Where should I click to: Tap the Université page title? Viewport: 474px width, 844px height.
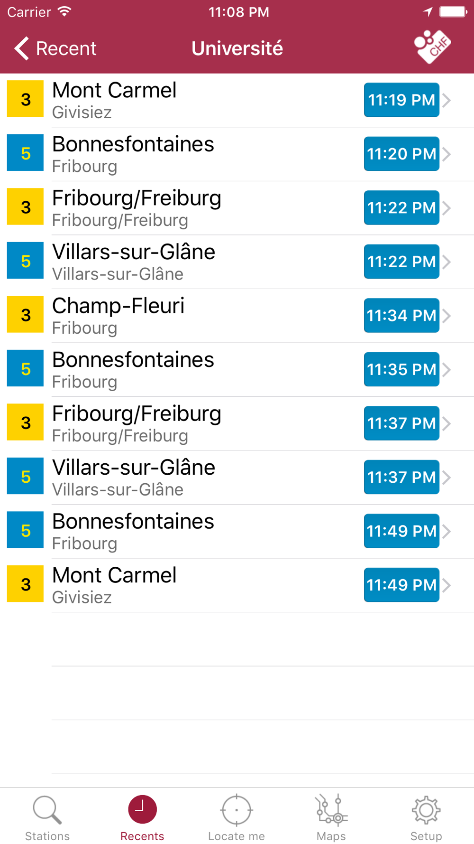coord(237,48)
